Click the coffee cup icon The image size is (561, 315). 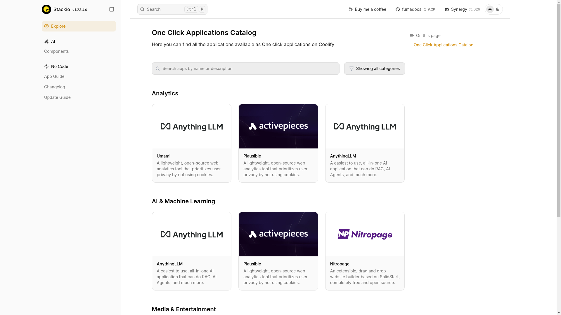[x=351, y=9]
